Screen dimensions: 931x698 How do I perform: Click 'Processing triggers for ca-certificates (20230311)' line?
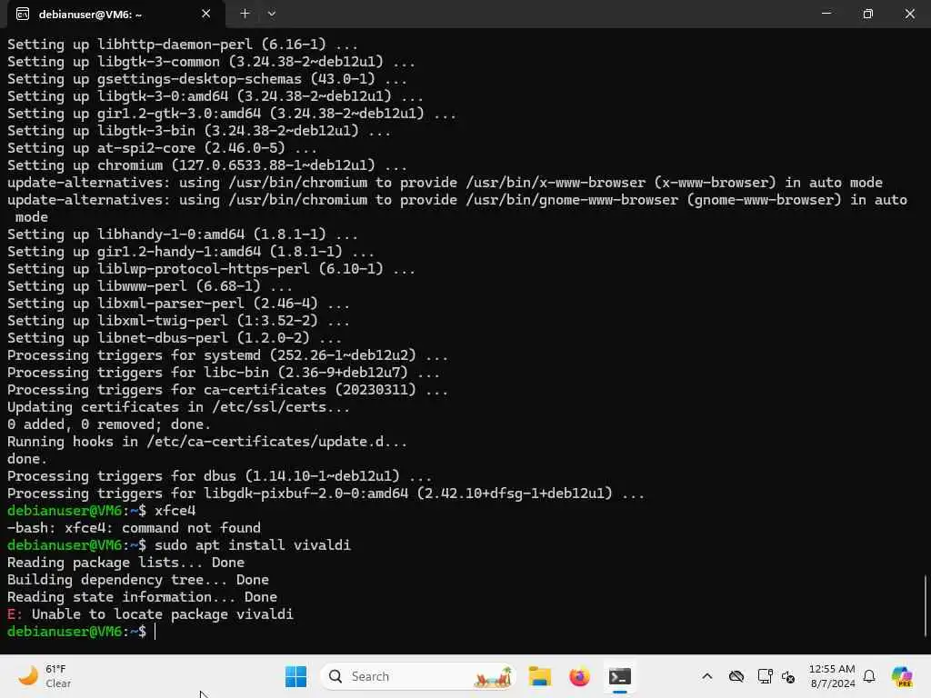227,389
